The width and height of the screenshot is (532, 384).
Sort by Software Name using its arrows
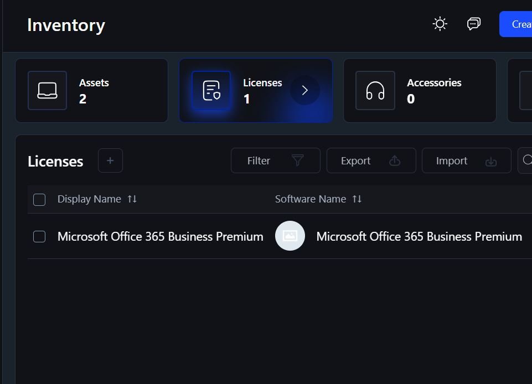pos(357,199)
